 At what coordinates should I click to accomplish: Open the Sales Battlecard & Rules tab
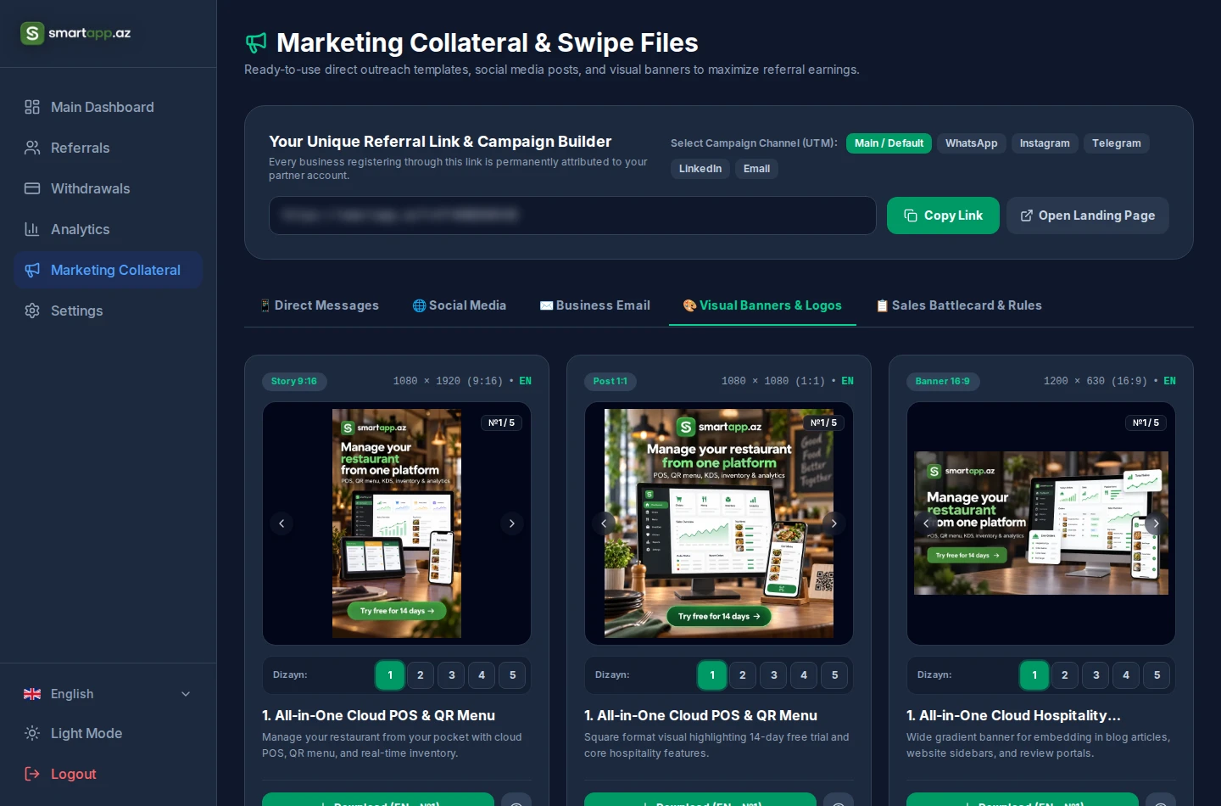pyautogui.click(x=958, y=305)
